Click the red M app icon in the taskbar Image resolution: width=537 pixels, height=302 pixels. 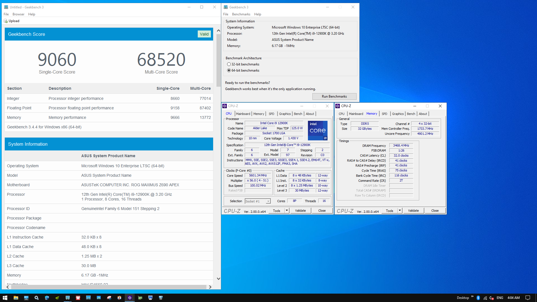(78, 298)
